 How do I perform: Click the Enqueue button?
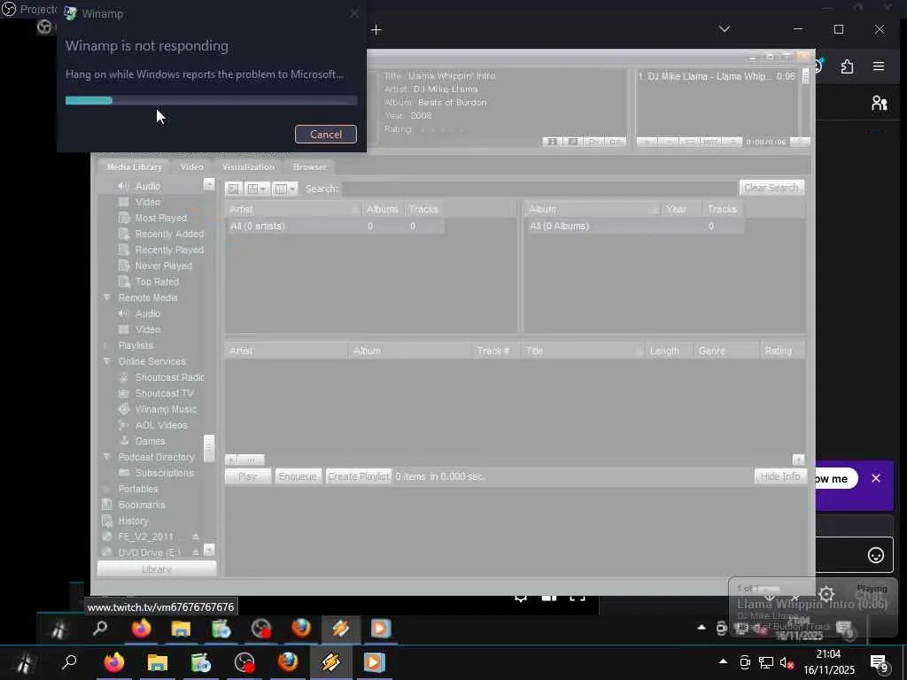click(298, 476)
